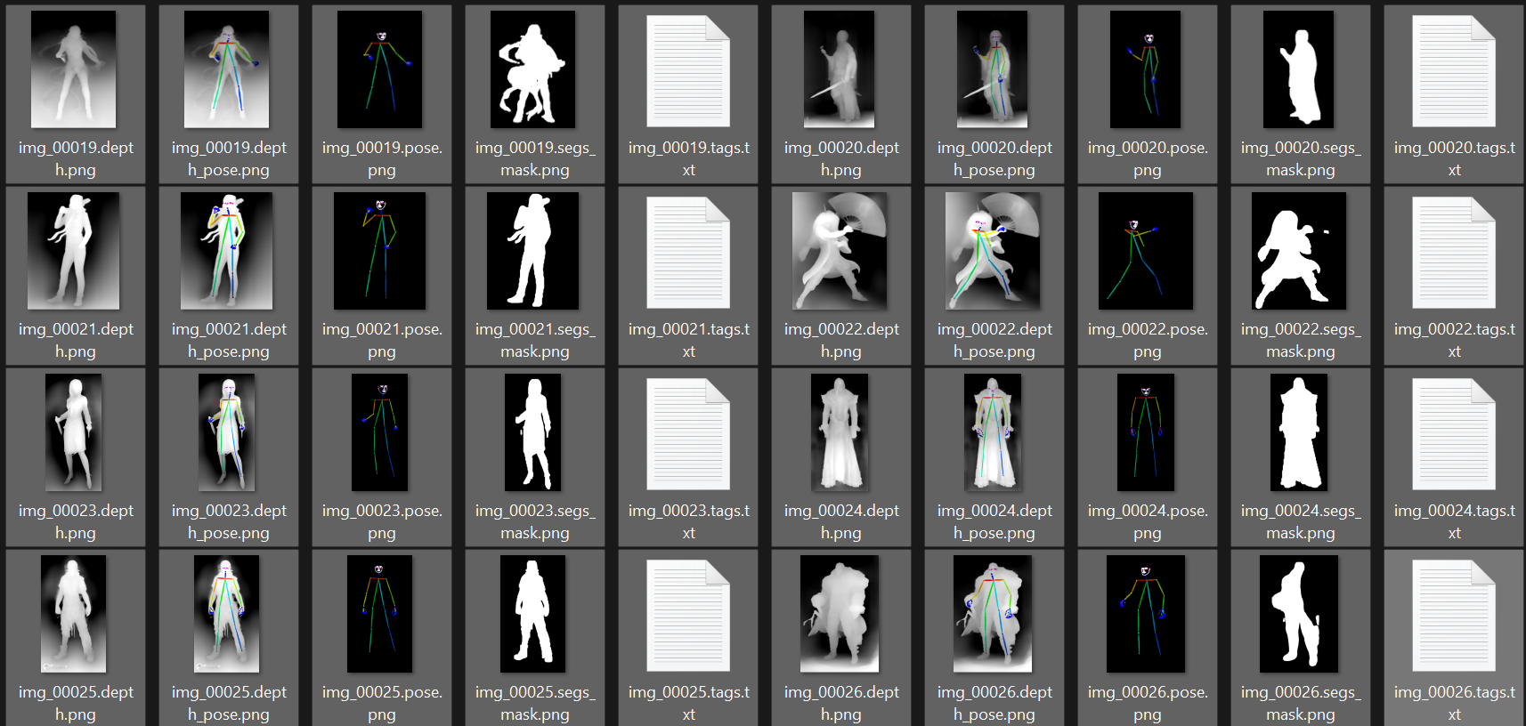Click the img_00026.pose.png file
The height and width of the screenshot is (726, 1526).
coord(1146,614)
